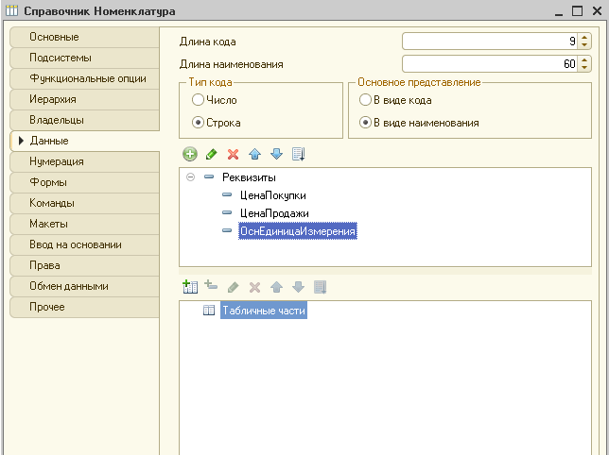This screenshot has width=609, height=455.
Task: Click the dash icon next to ЦенаПродажи
Action: [x=227, y=212]
